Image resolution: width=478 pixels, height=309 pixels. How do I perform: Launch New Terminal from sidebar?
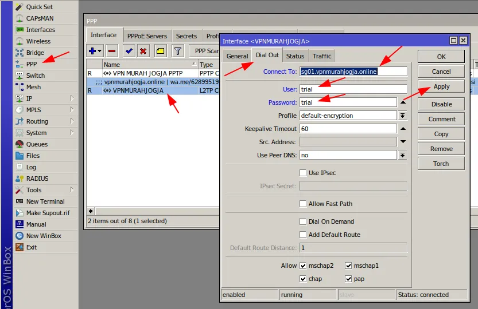(x=45, y=201)
